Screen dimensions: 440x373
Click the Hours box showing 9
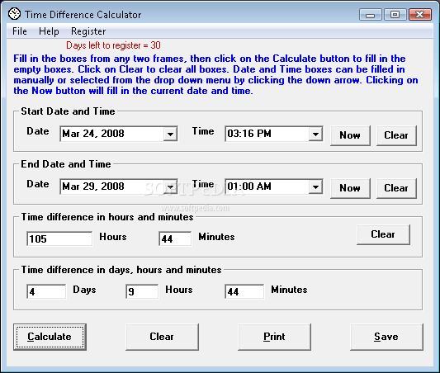[x=142, y=291]
